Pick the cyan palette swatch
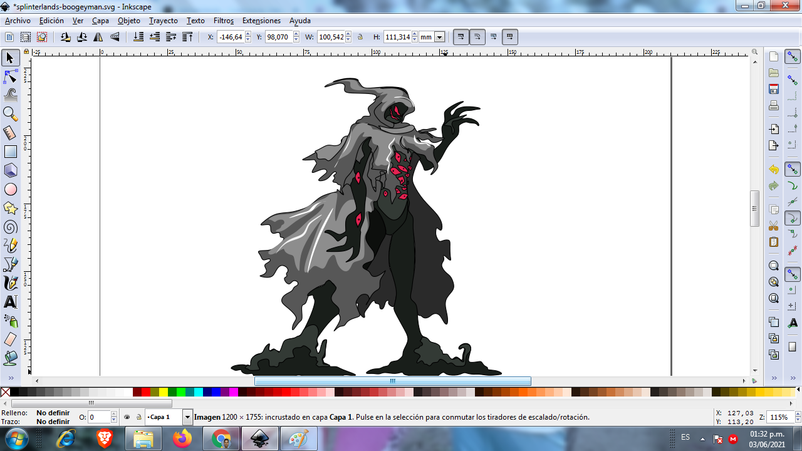 point(199,392)
